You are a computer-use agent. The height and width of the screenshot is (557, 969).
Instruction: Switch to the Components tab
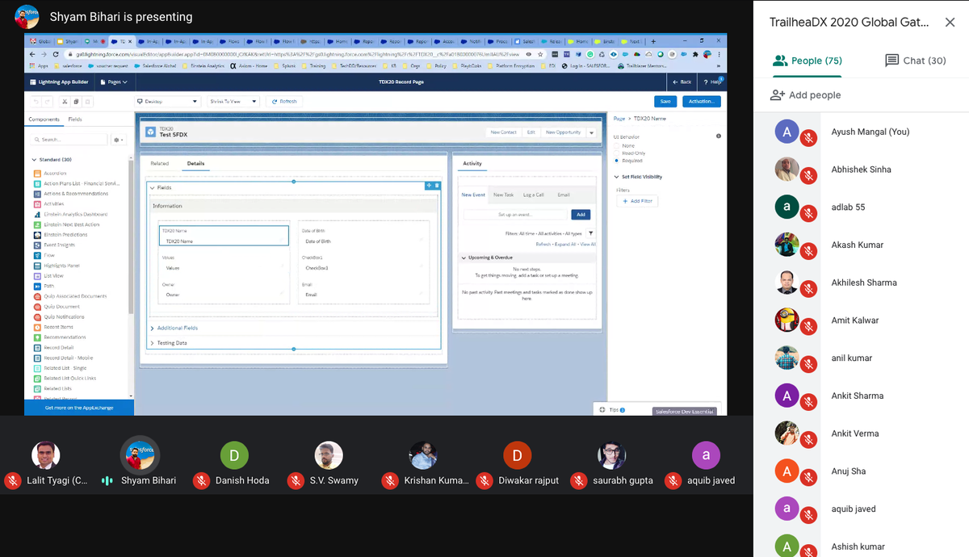(44, 119)
